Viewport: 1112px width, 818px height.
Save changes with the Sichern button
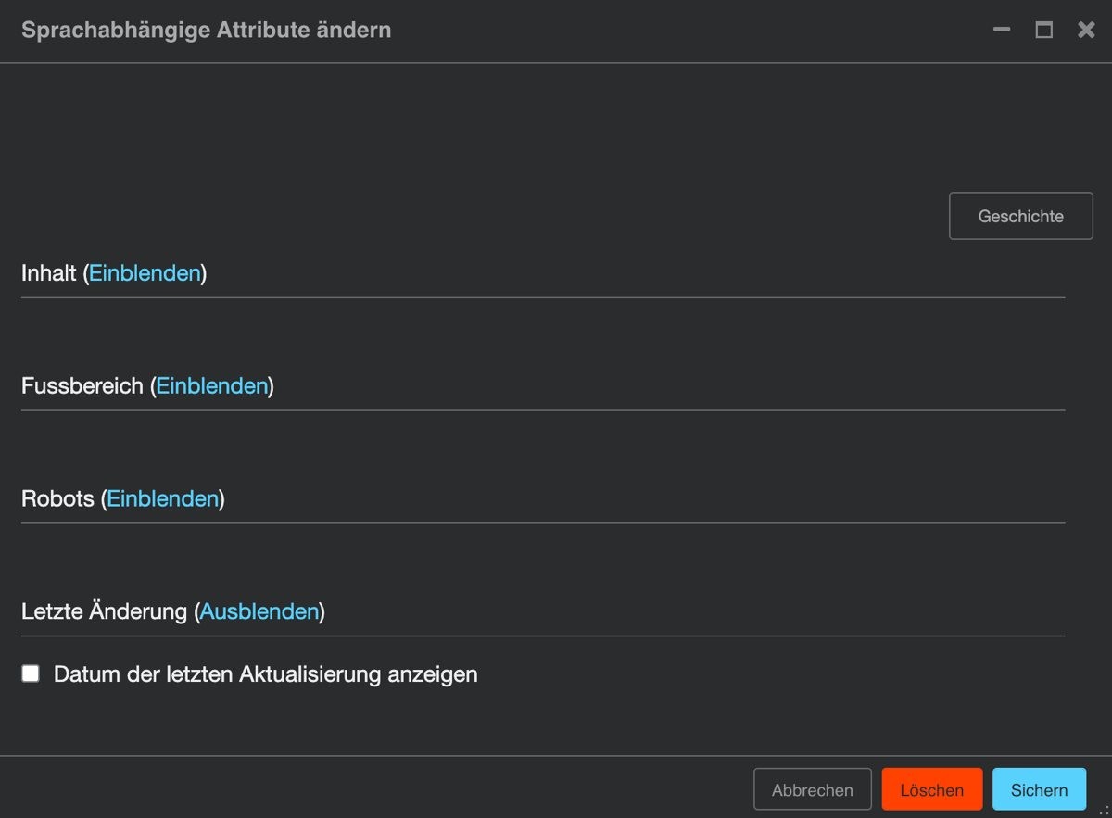pos(1040,790)
